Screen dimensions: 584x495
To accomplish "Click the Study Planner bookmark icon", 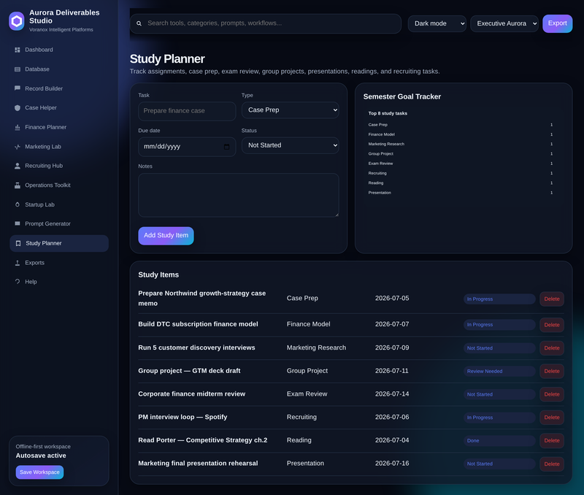I will click(18, 243).
